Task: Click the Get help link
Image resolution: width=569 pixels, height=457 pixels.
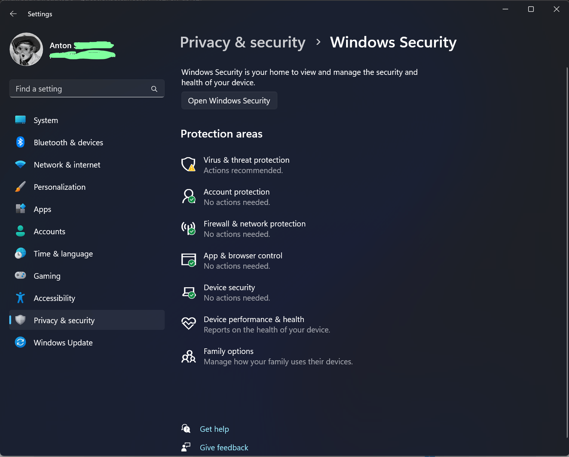Action: [x=214, y=429]
